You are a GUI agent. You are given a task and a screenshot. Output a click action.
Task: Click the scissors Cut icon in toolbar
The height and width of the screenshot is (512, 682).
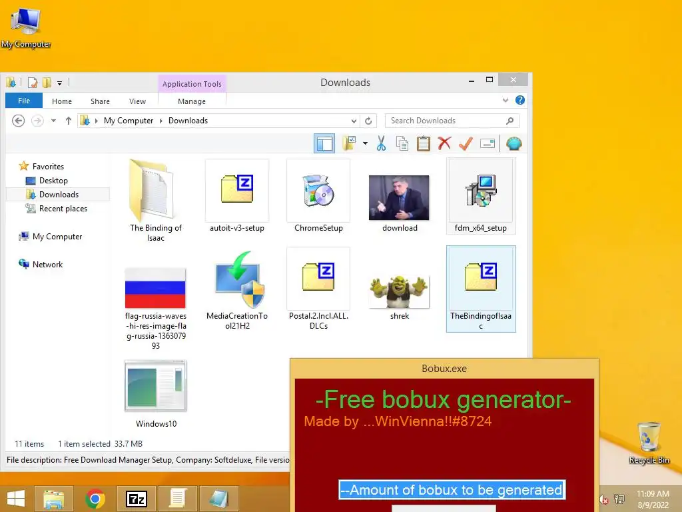click(x=382, y=143)
